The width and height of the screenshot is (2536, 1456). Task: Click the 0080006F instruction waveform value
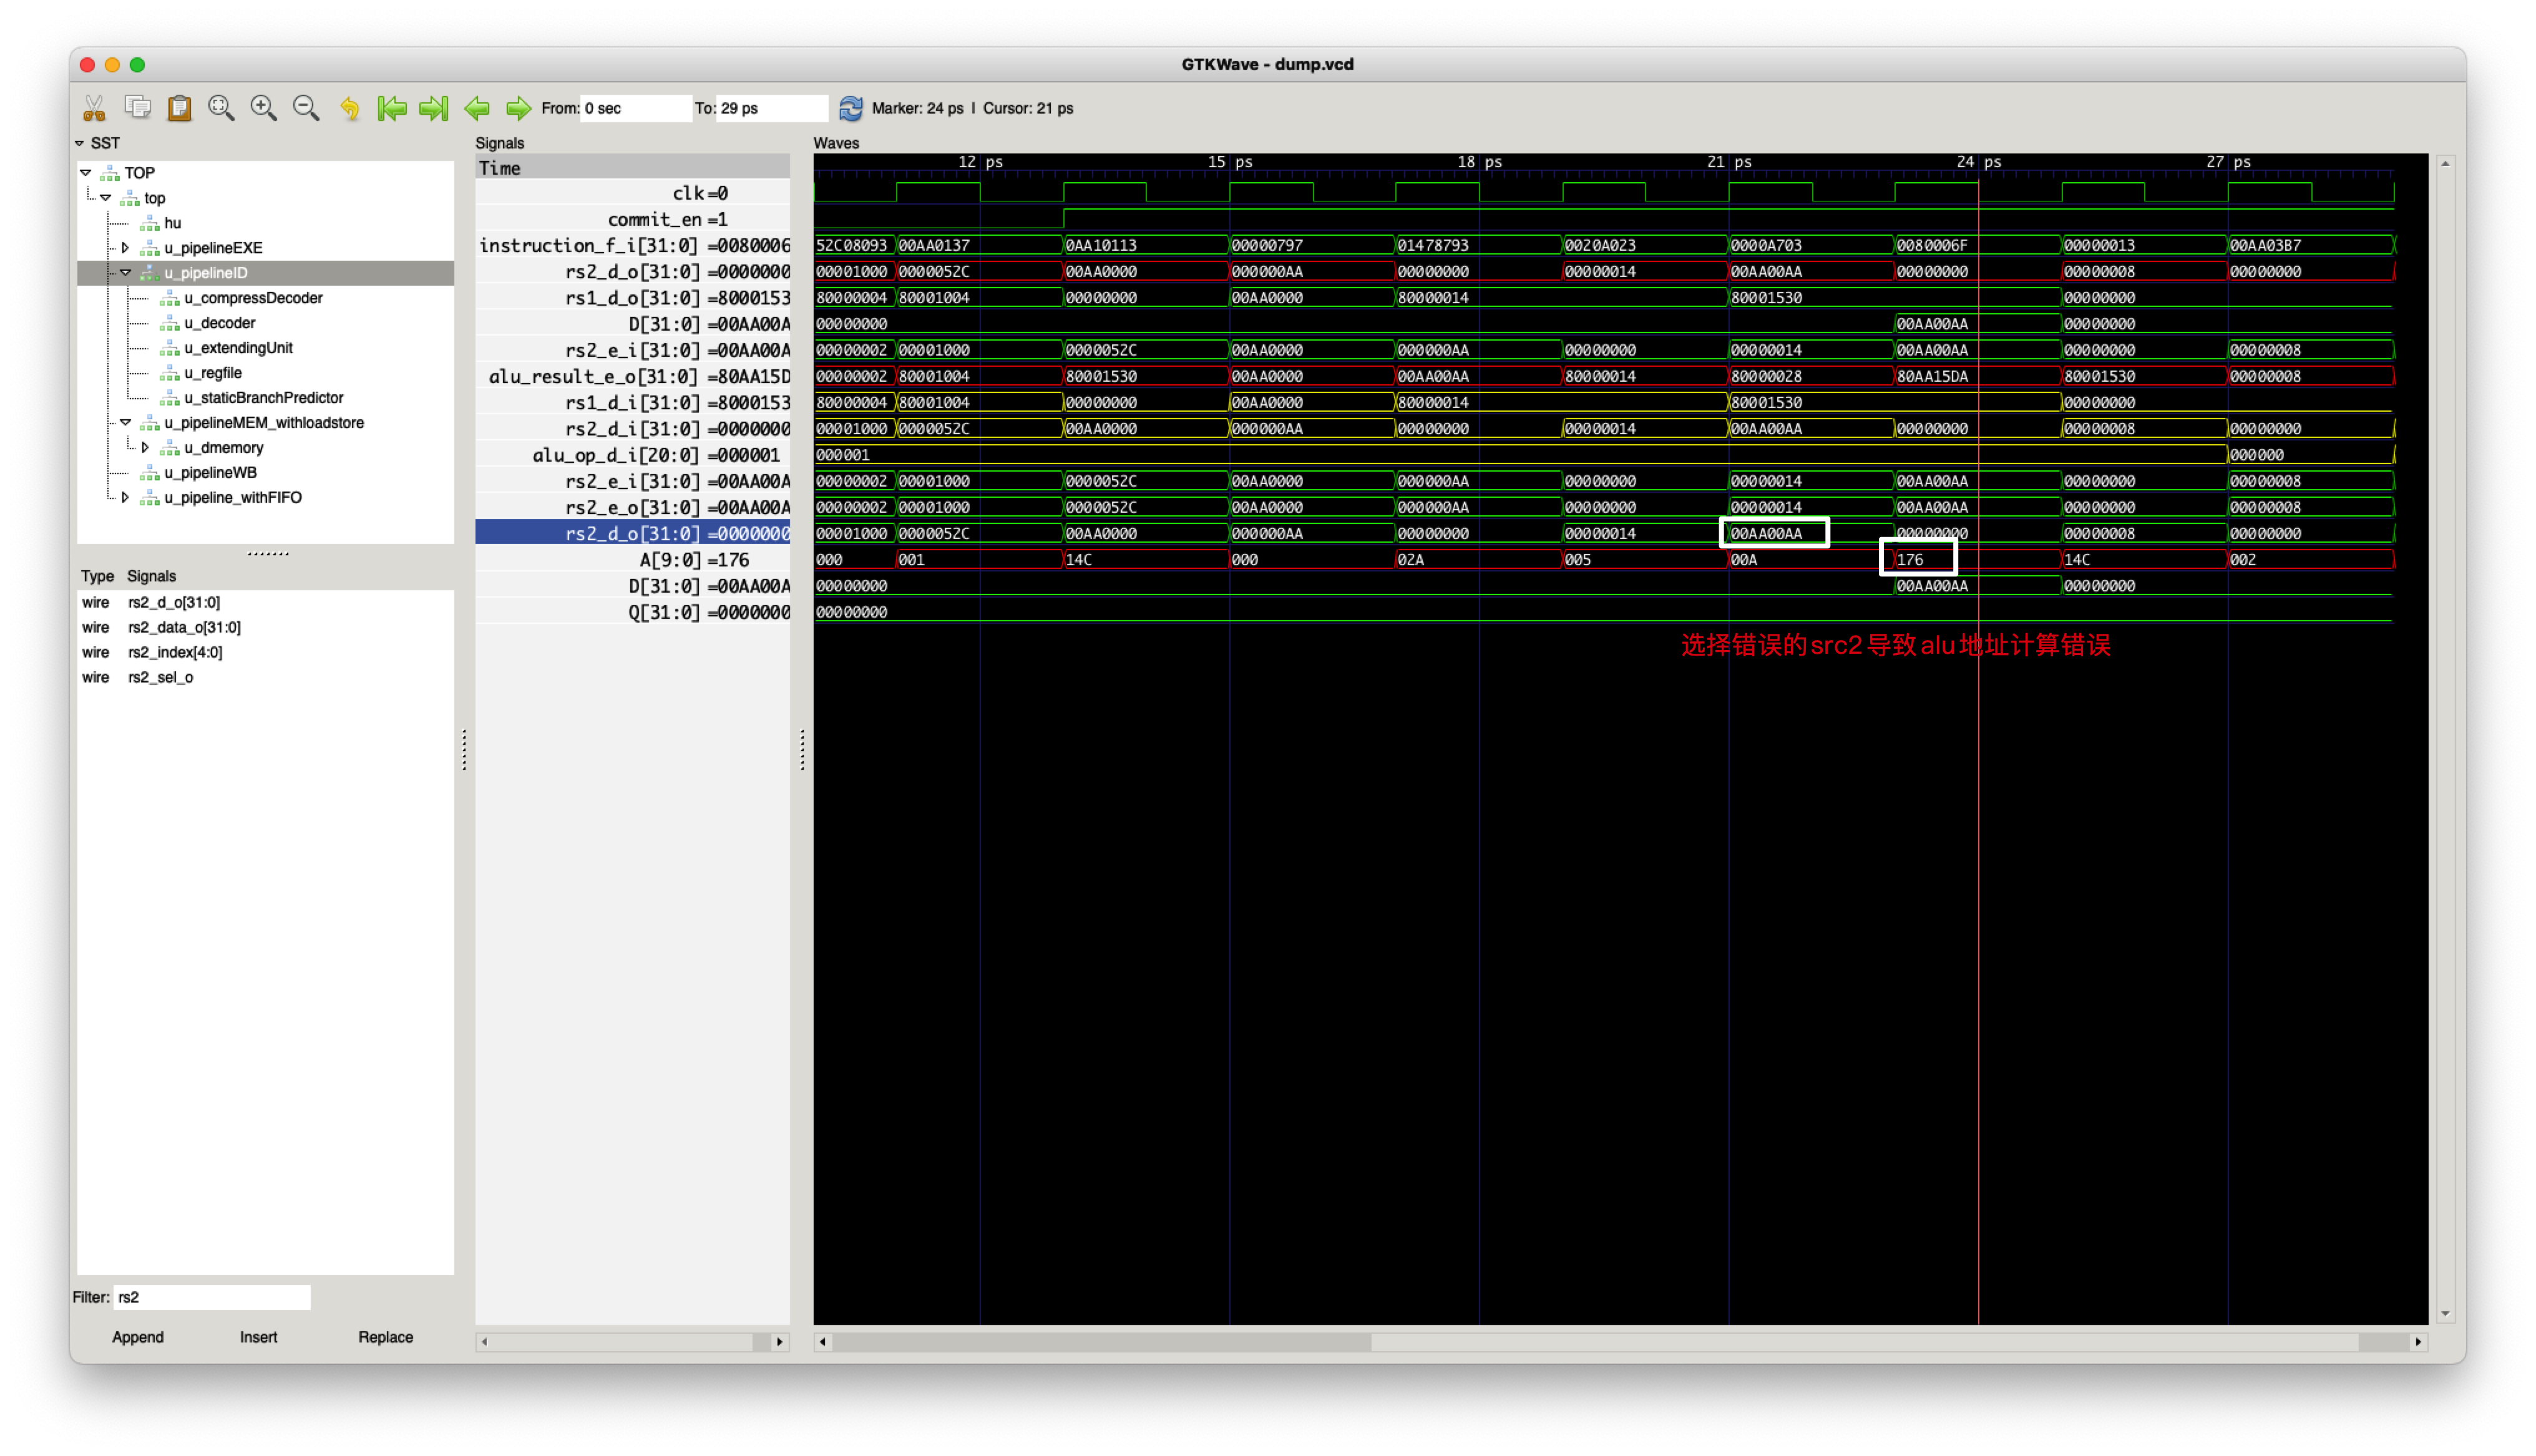pos(1932,245)
